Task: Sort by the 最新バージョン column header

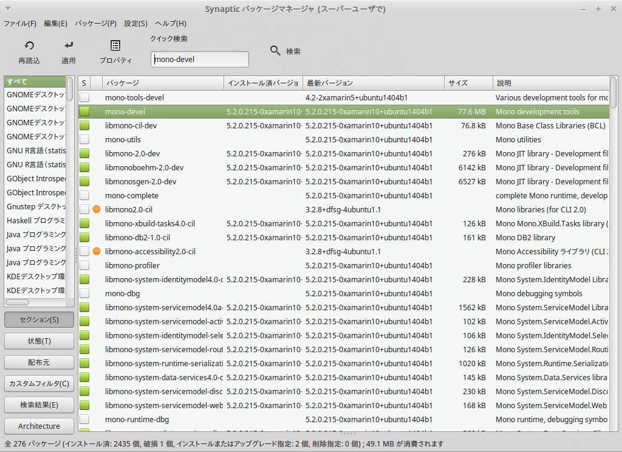Action: (374, 83)
